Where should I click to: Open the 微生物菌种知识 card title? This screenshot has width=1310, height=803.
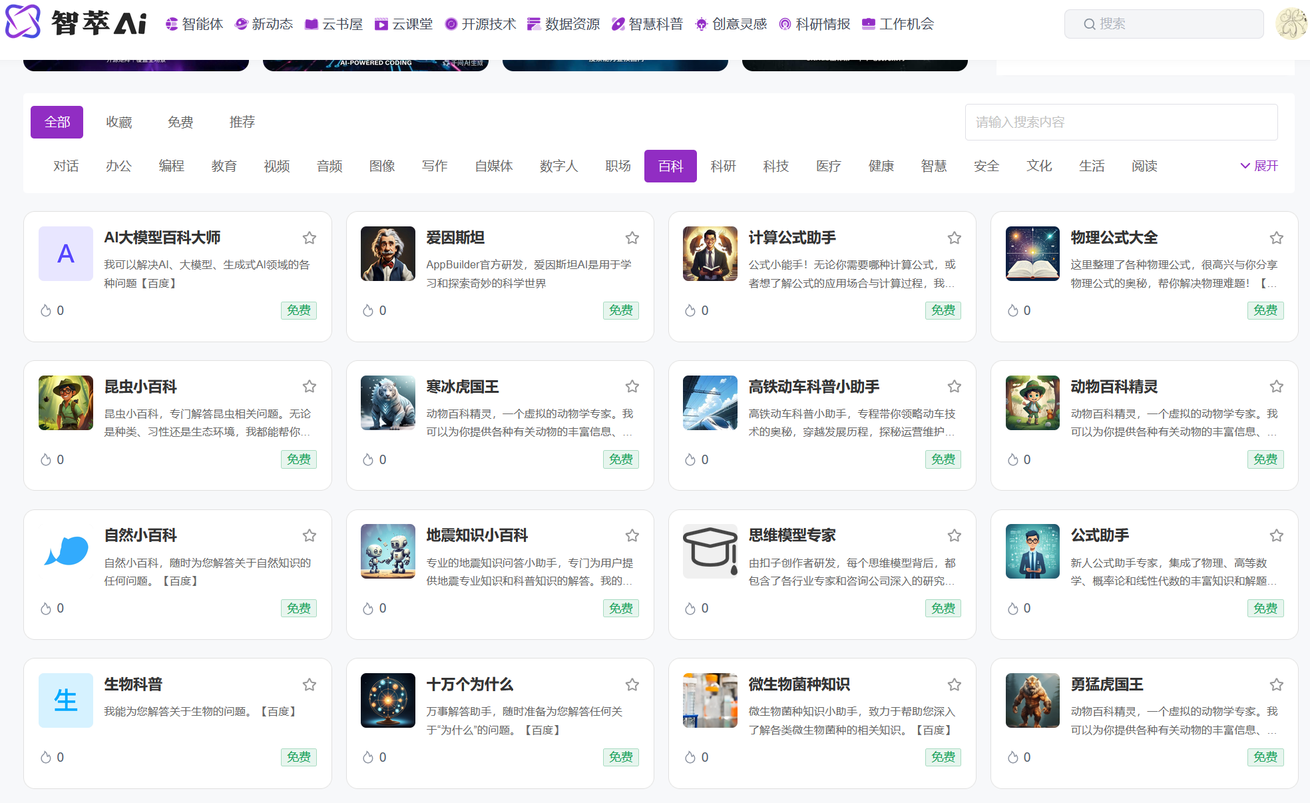coord(799,684)
